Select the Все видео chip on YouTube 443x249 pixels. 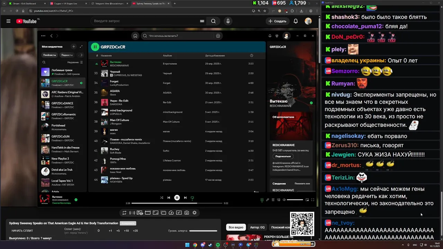[x=236, y=227]
